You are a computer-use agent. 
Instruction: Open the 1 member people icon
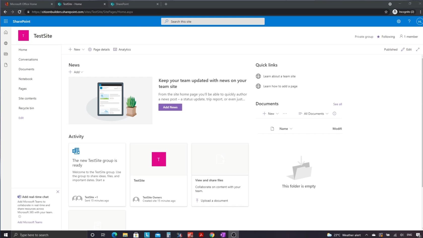pyautogui.click(x=401, y=37)
